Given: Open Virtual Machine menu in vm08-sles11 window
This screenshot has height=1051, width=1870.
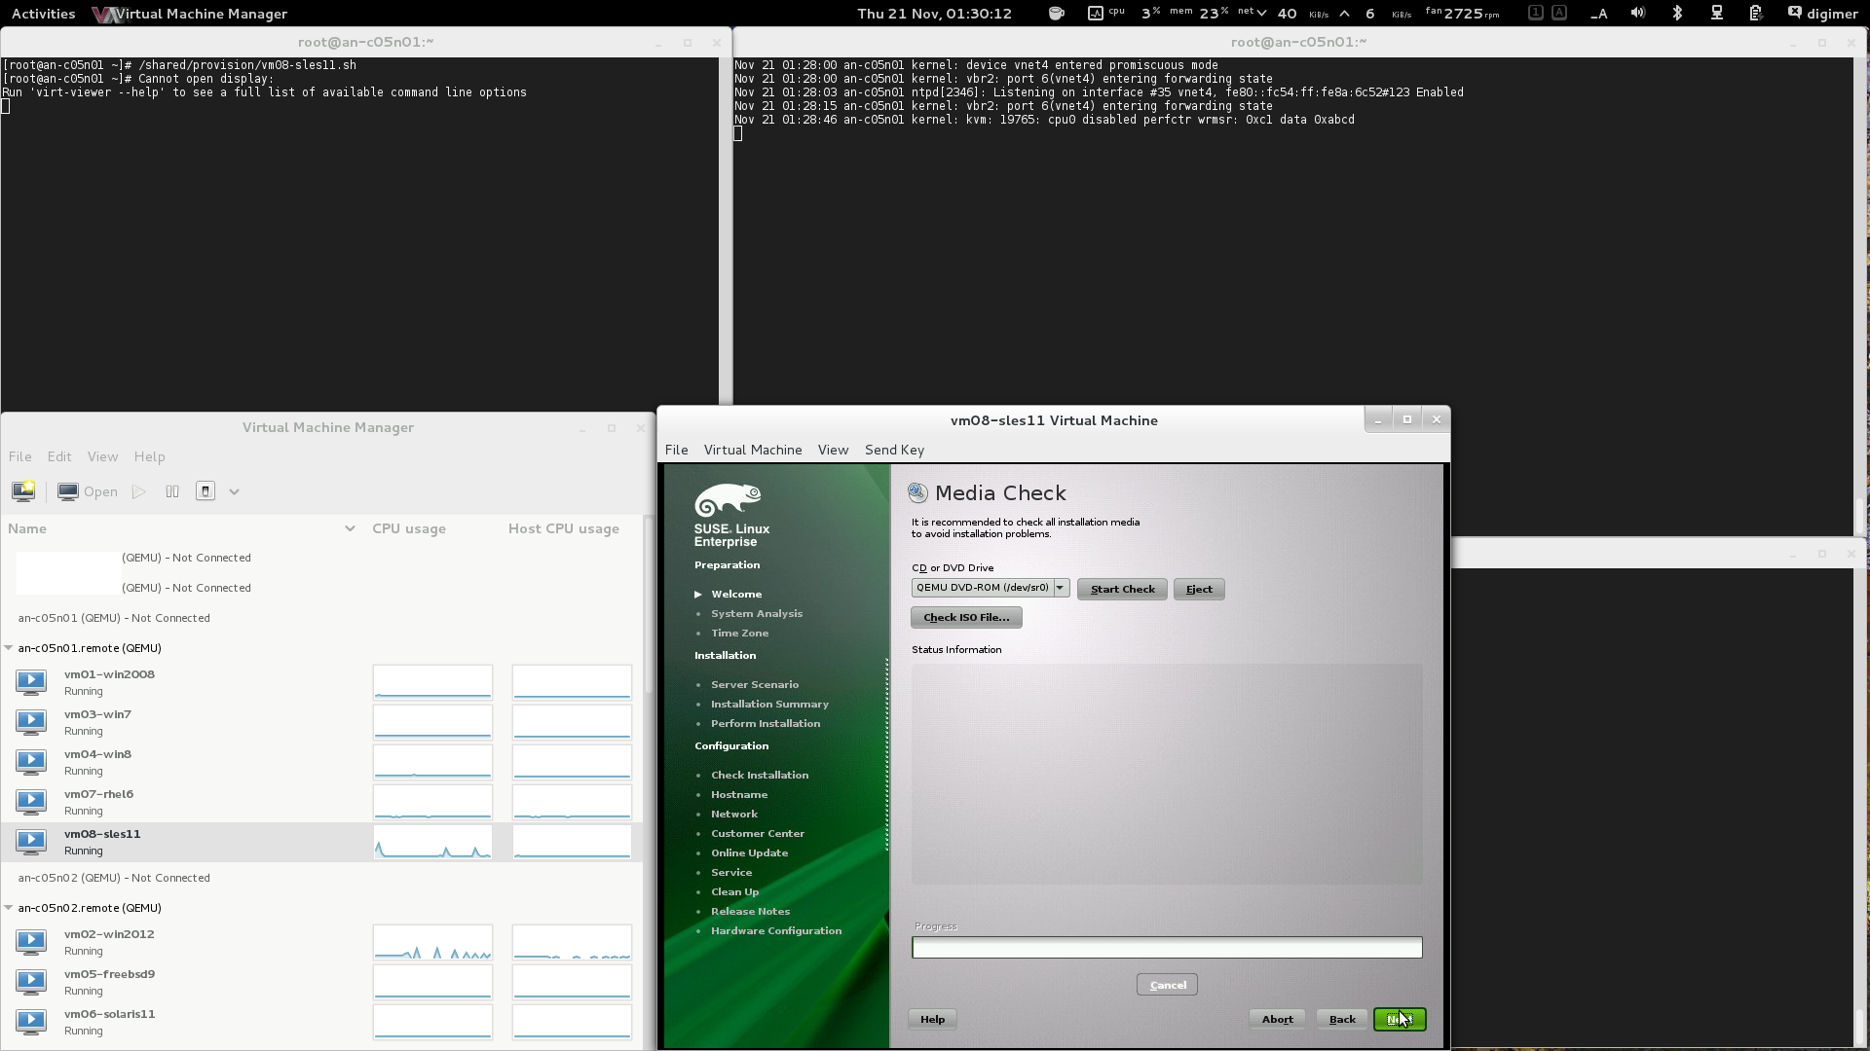Looking at the screenshot, I should [x=753, y=450].
